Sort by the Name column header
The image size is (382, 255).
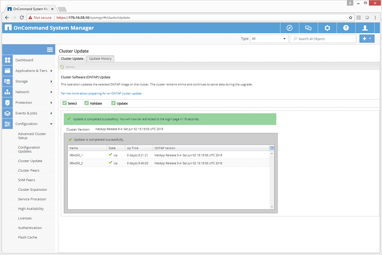point(87,148)
